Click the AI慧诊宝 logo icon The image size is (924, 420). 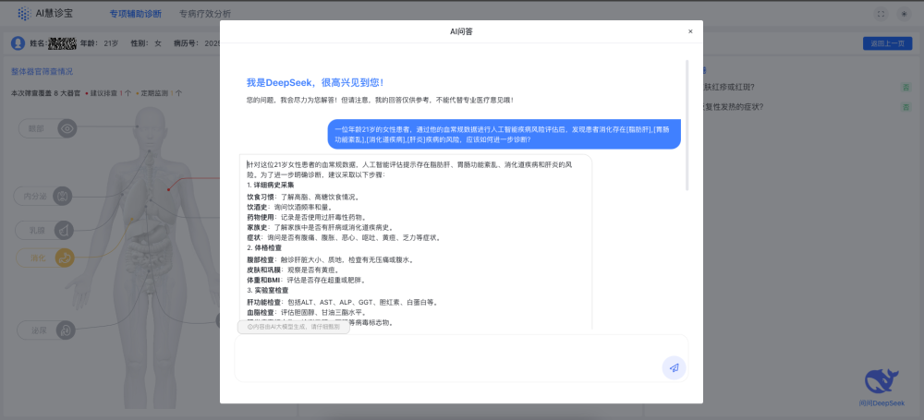[24, 14]
